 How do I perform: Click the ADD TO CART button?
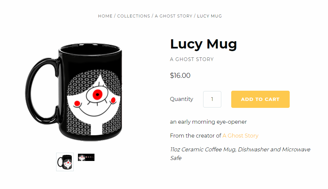pyautogui.click(x=260, y=99)
